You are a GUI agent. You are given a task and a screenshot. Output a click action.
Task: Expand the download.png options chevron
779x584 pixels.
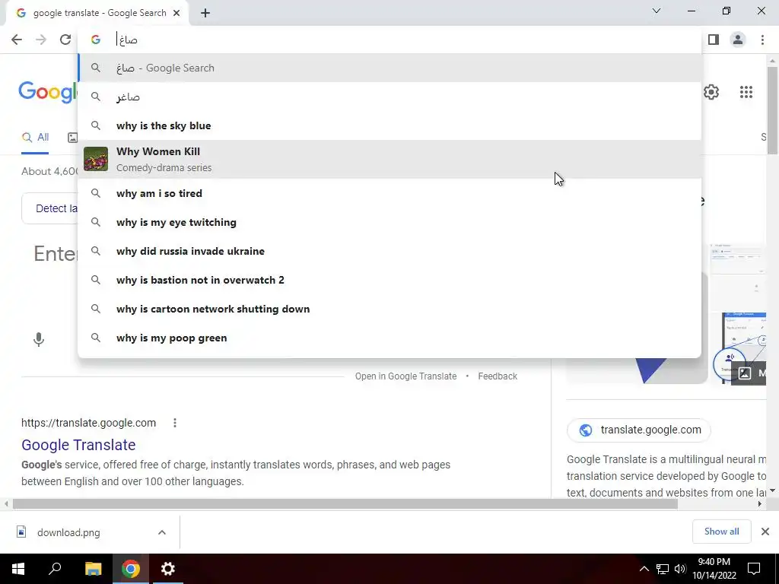(x=162, y=532)
